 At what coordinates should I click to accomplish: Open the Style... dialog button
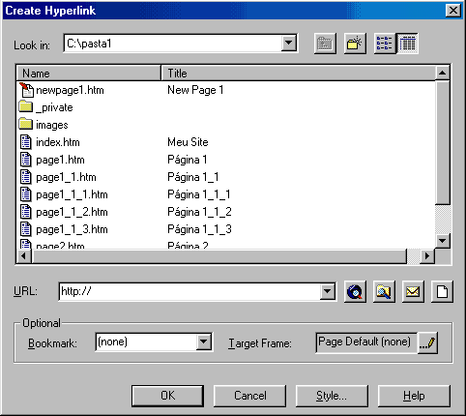tap(332, 396)
